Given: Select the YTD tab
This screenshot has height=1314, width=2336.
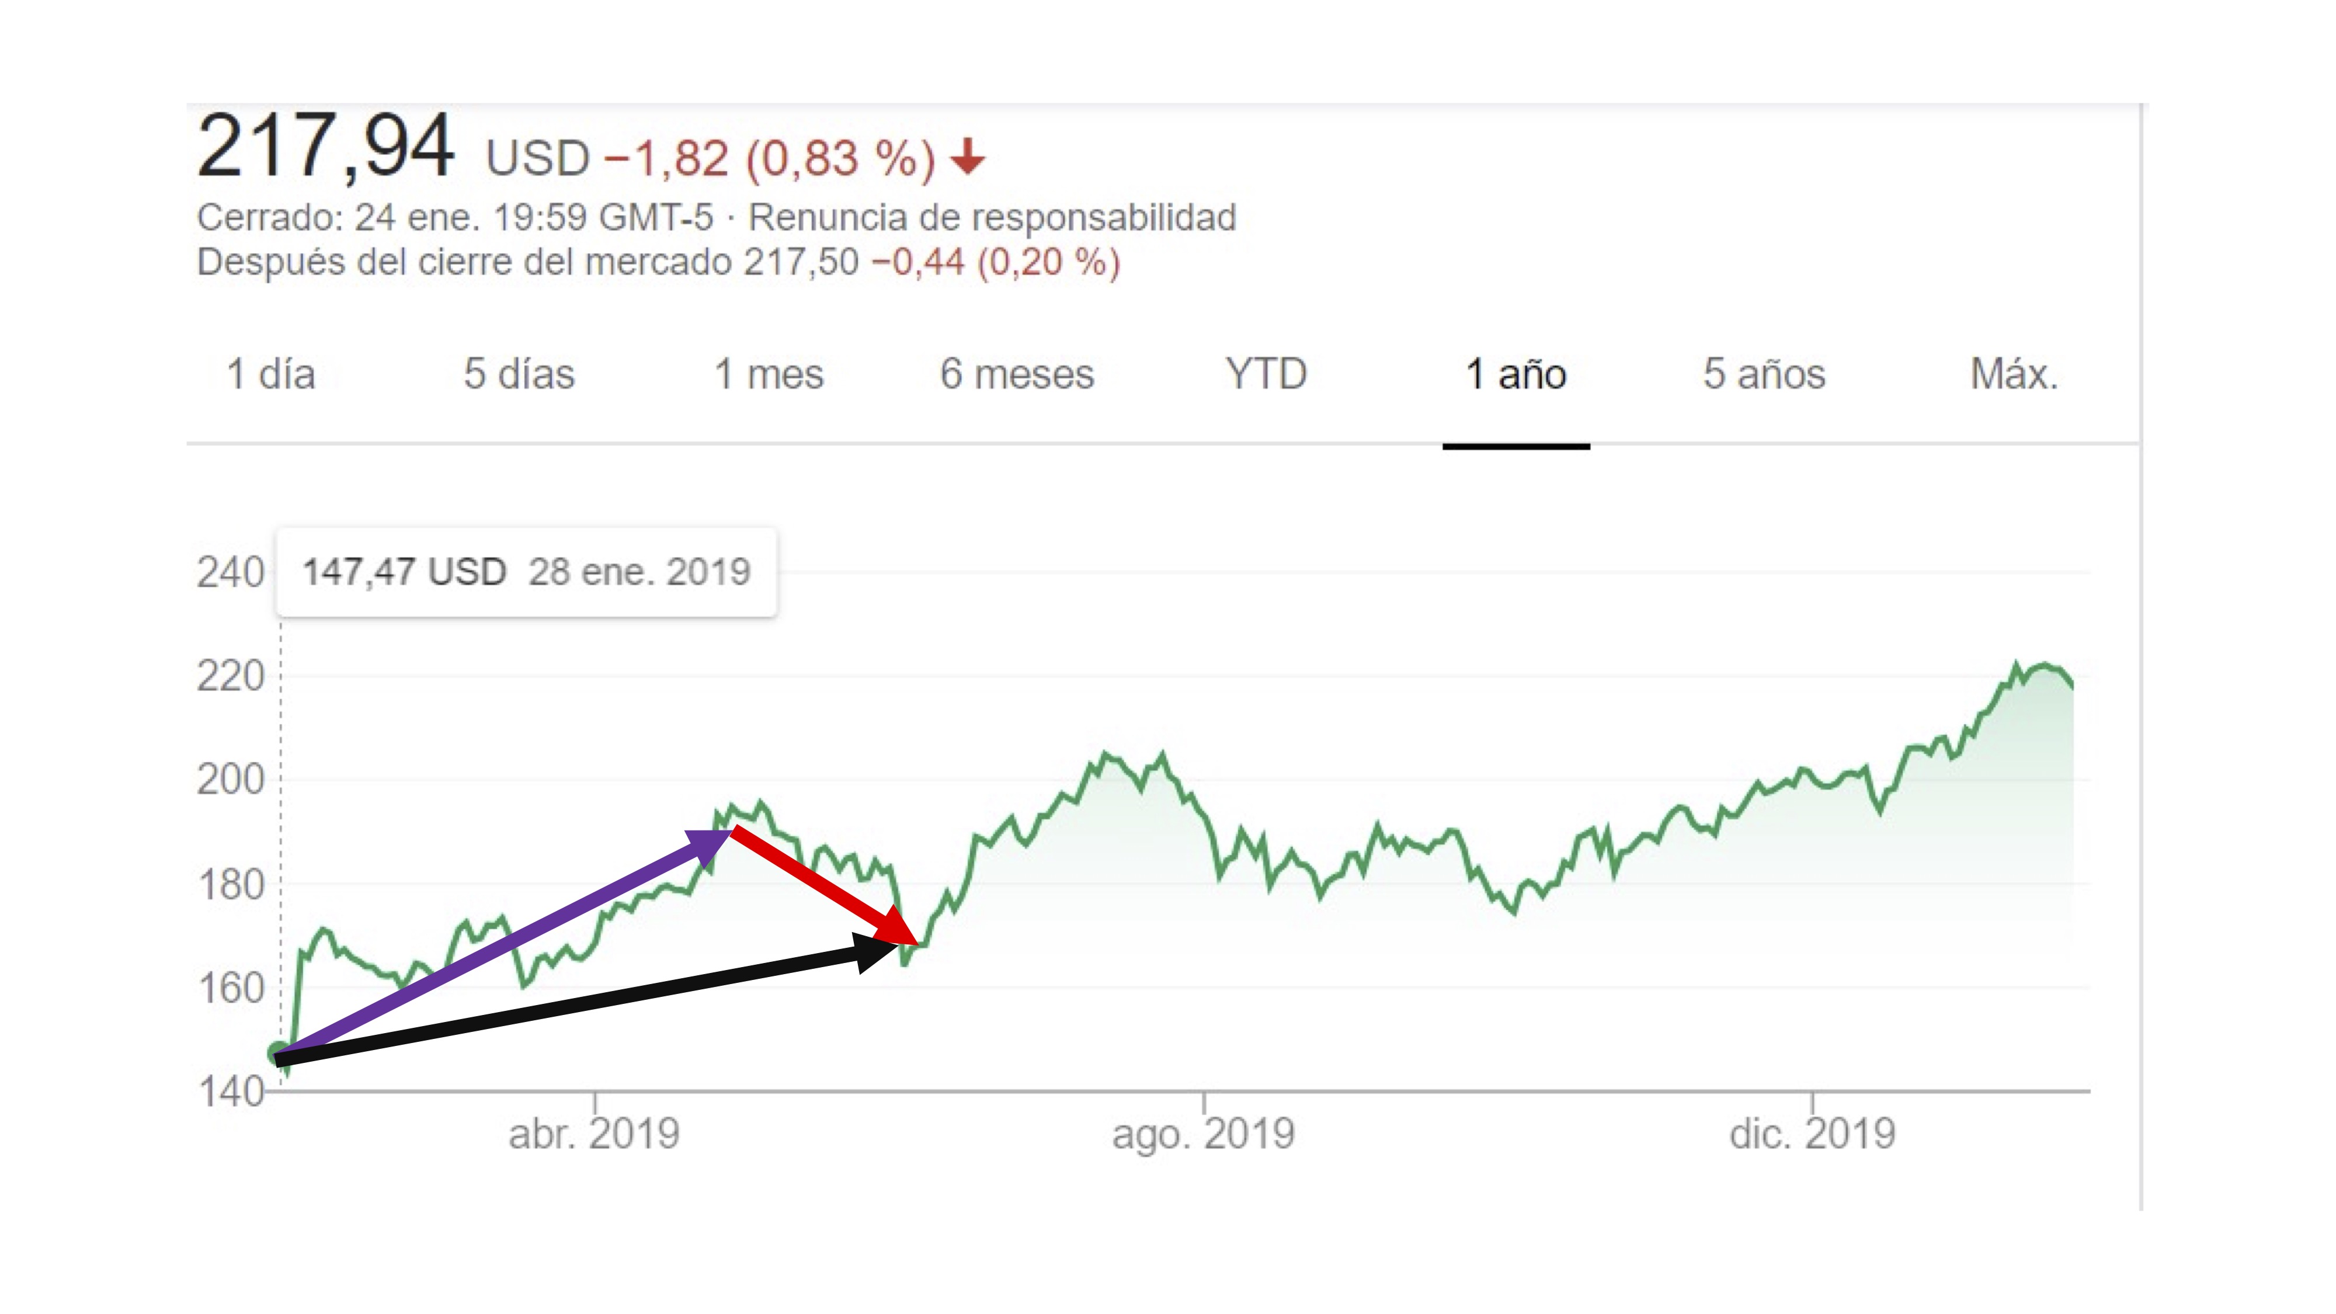Looking at the screenshot, I should [x=1266, y=374].
